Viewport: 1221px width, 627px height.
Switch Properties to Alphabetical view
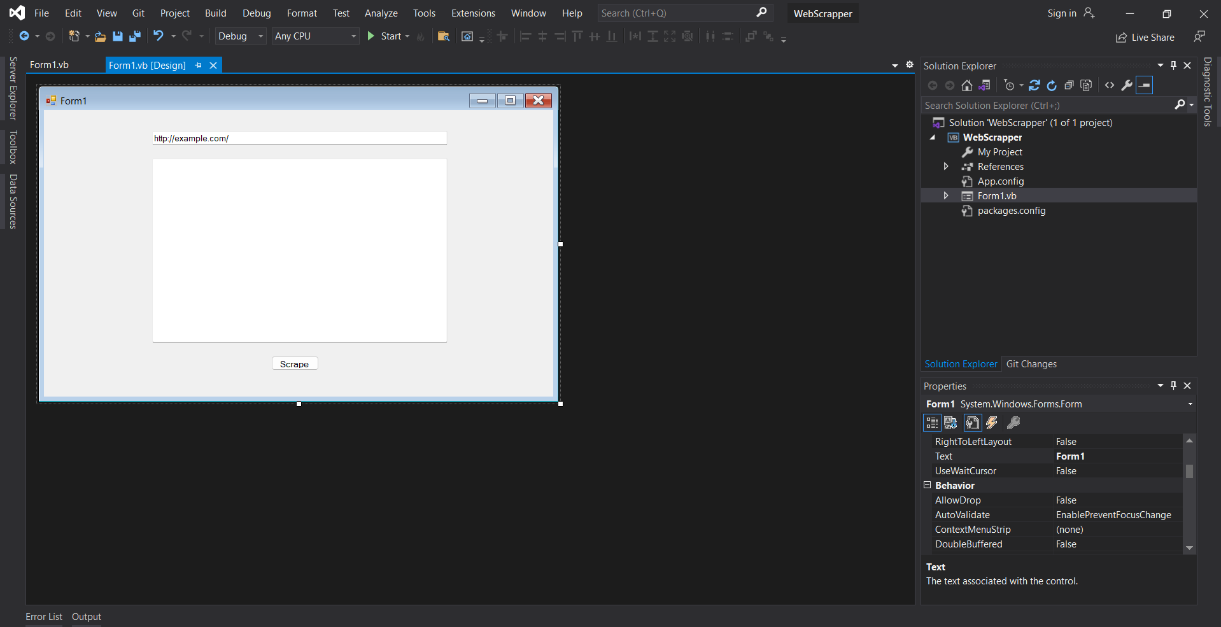tap(950, 422)
